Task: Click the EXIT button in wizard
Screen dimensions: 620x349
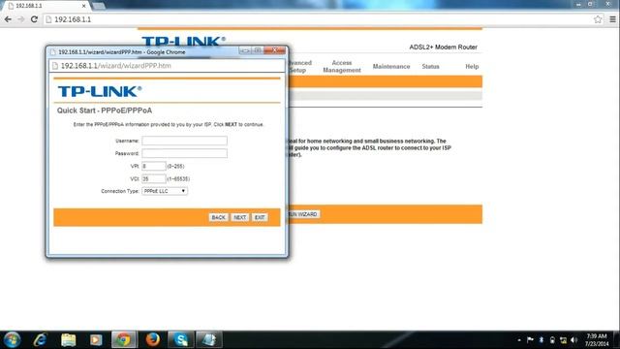Action: [x=260, y=217]
